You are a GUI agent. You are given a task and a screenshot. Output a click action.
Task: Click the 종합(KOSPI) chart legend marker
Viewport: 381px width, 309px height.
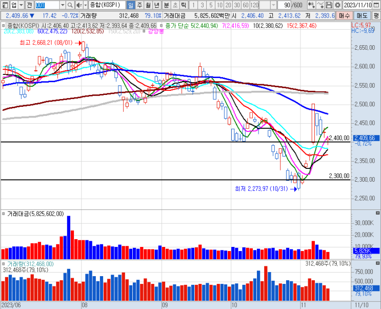pyautogui.click(x=4, y=26)
